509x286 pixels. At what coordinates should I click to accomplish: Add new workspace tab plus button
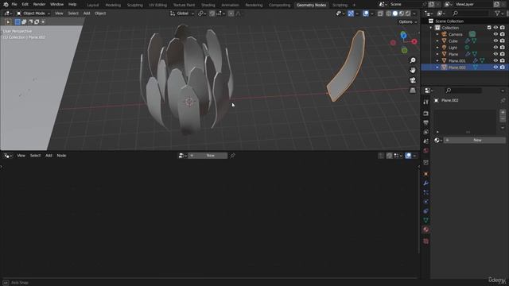[x=354, y=5]
